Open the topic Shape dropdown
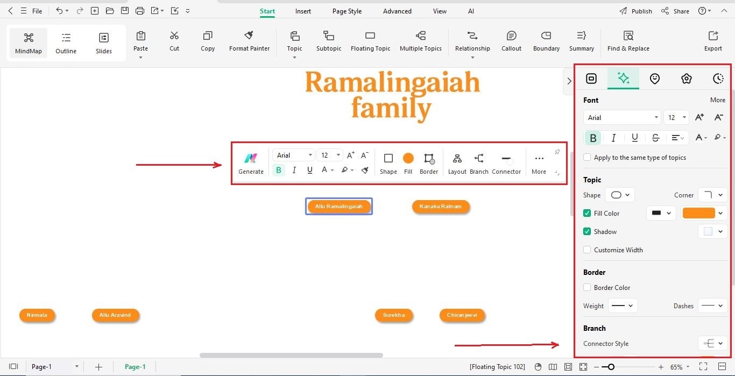The width and height of the screenshot is (735, 376). coord(620,195)
